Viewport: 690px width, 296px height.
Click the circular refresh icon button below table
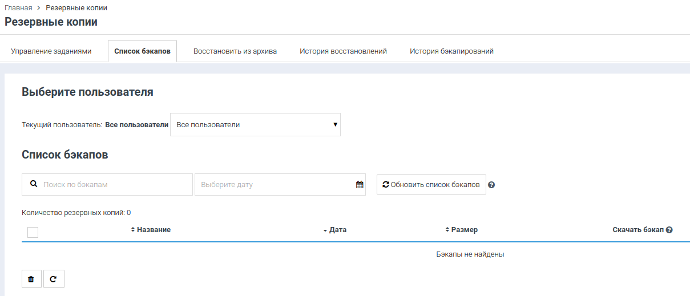[54, 279]
